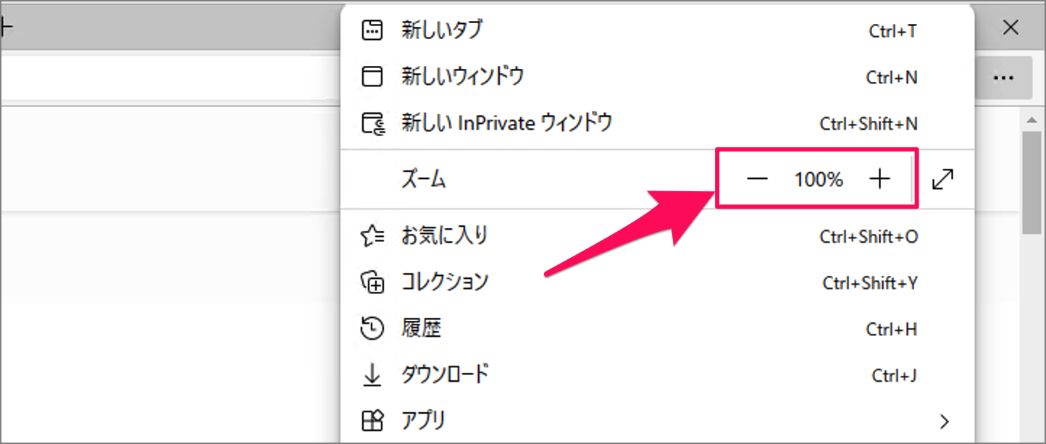Focus the browser address bar
The width and height of the screenshot is (1046, 444).
tap(167, 78)
